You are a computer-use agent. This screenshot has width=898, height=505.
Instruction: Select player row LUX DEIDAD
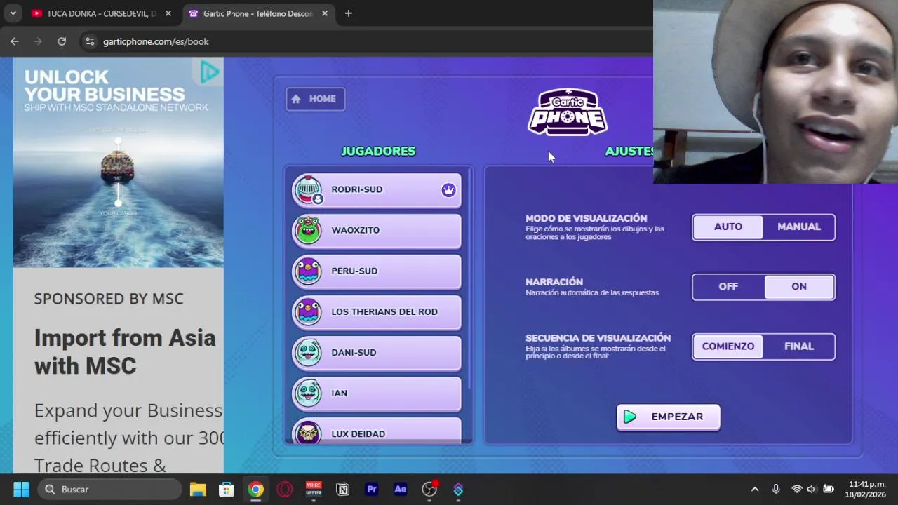pyautogui.click(x=377, y=431)
